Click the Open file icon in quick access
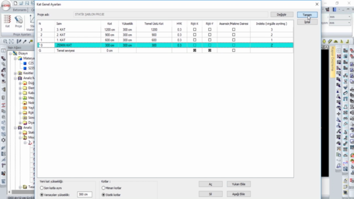The image size is (354, 199). point(21,3)
